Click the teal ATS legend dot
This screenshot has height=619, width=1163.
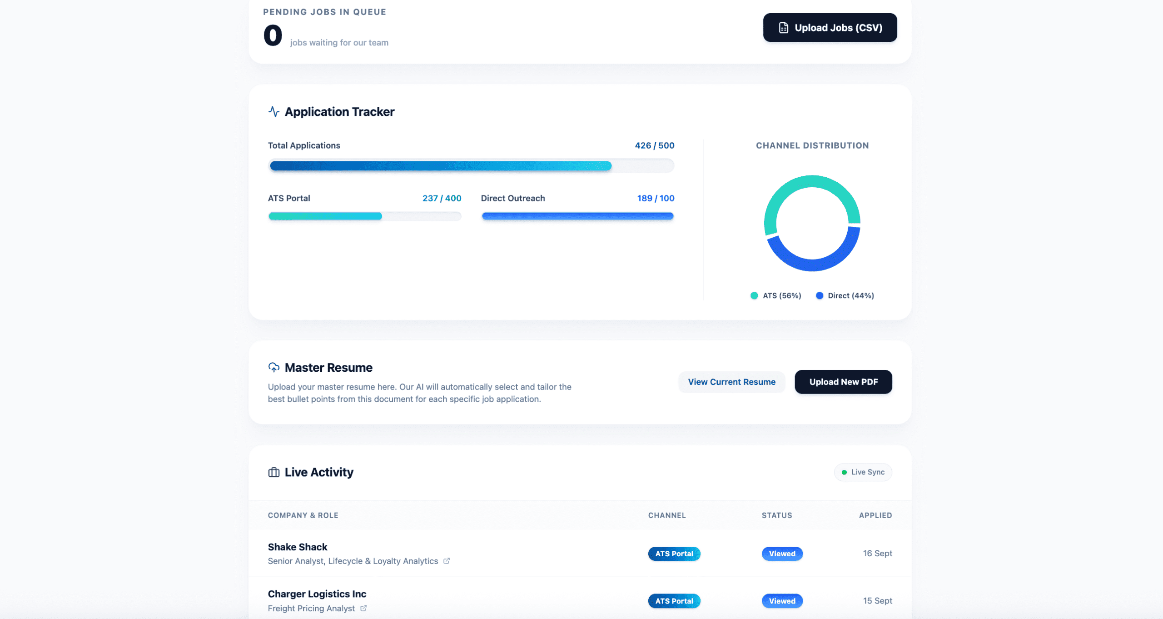(x=754, y=295)
